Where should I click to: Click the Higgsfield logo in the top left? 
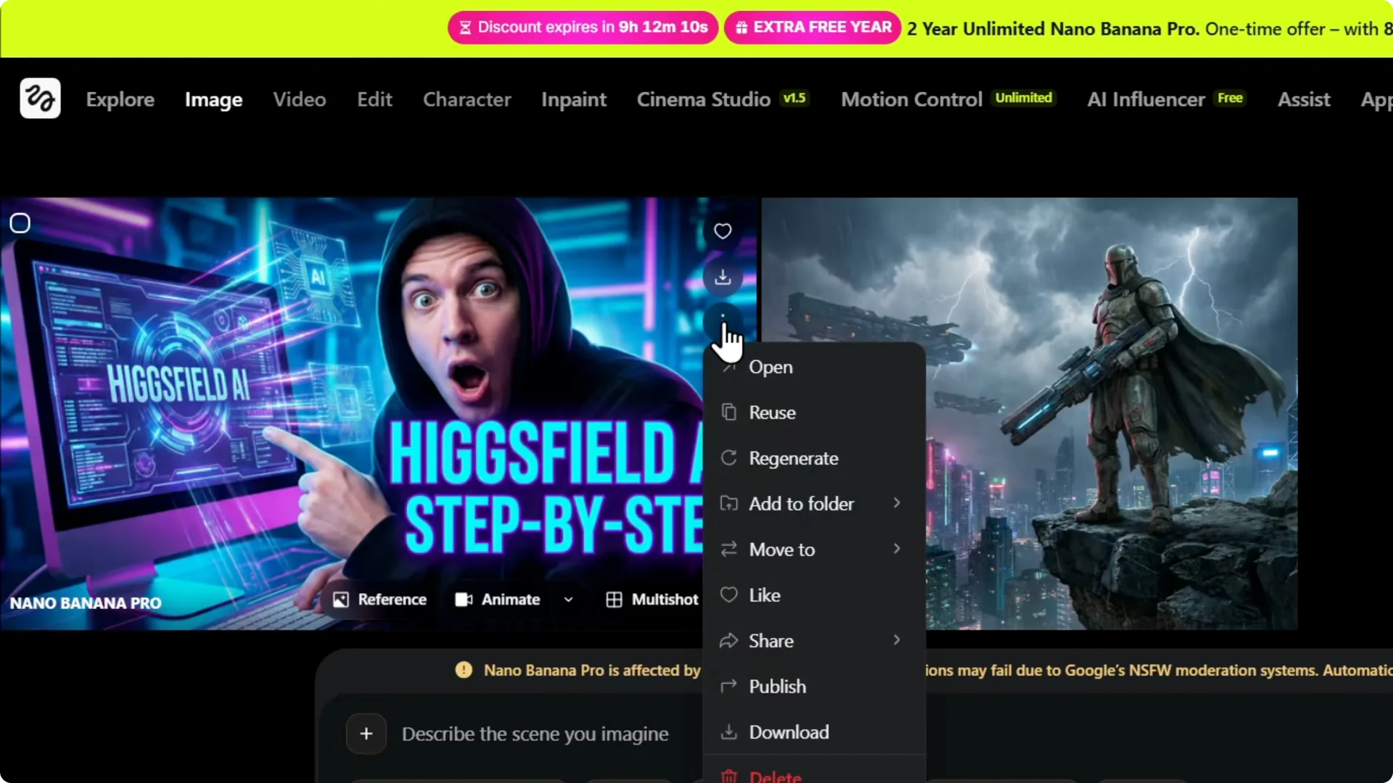pyautogui.click(x=40, y=98)
